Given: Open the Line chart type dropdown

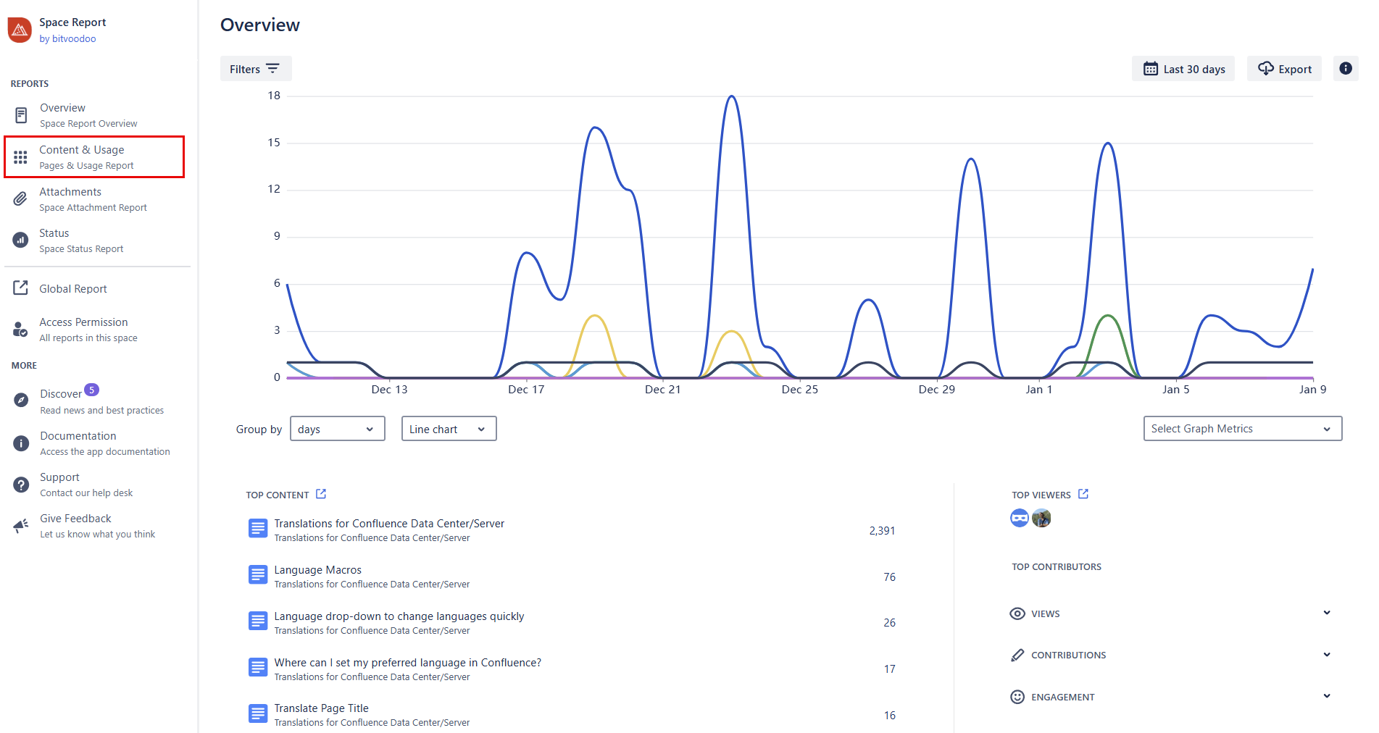Looking at the screenshot, I should [449, 429].
